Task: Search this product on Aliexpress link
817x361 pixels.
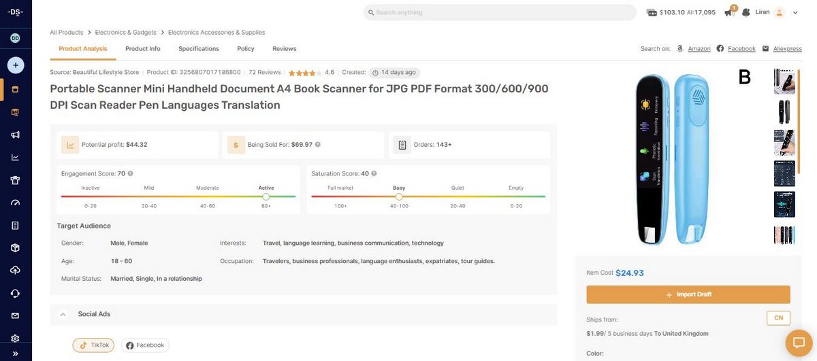Action: pyautogui.click(x=788, y=49)
